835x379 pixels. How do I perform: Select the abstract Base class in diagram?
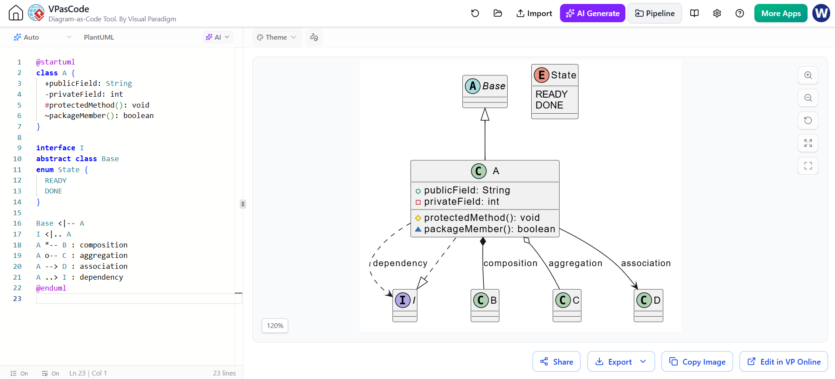tap(485, 91)
